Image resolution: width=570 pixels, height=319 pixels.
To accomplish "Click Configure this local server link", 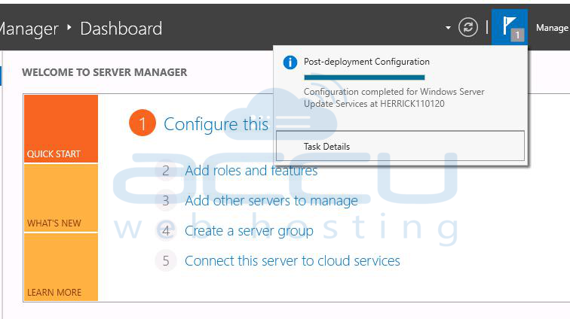I will click(x=216, y=124).
